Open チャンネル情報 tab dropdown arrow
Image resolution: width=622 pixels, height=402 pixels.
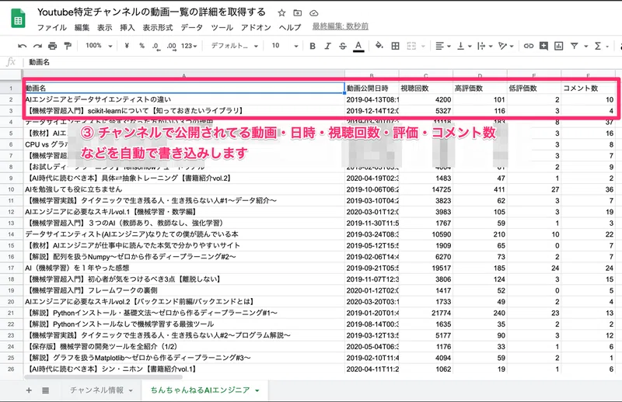131,391
